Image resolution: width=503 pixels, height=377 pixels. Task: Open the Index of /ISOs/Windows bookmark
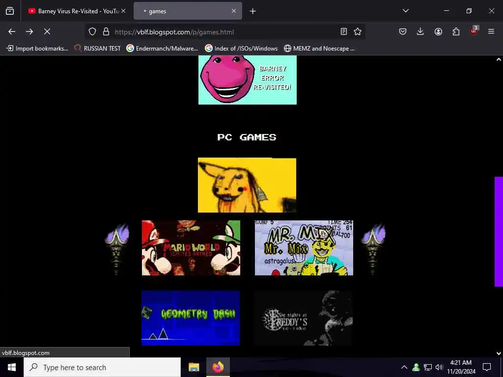pyautogui.click(x=241, y=49)
